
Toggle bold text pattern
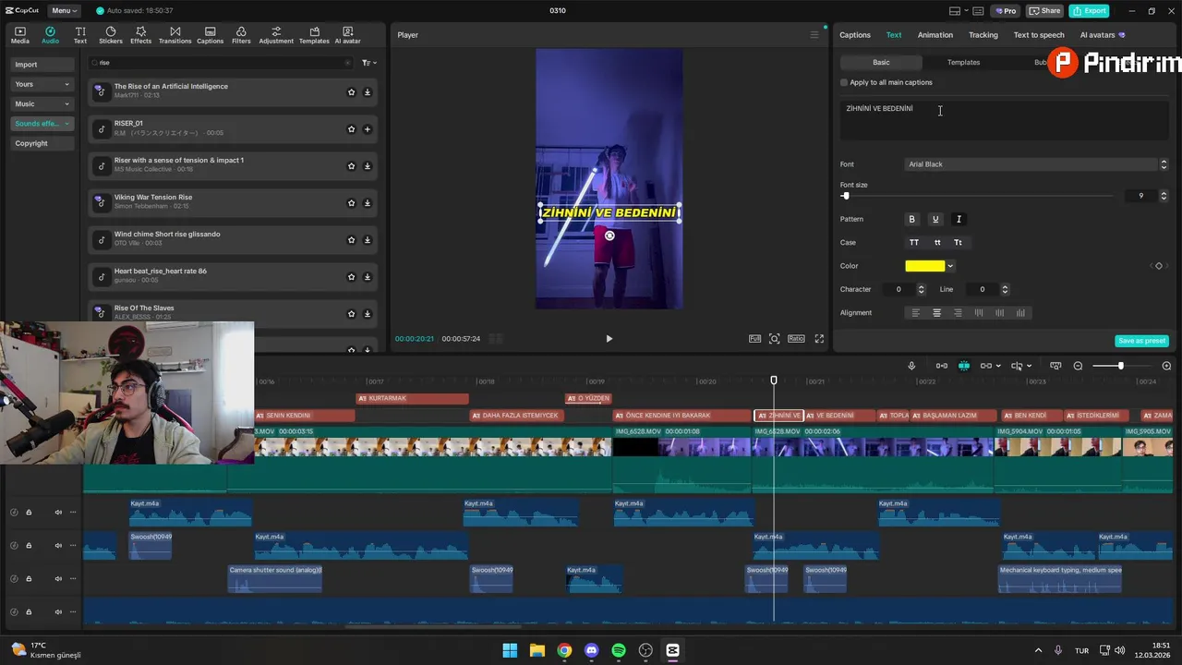coord(912,220)
